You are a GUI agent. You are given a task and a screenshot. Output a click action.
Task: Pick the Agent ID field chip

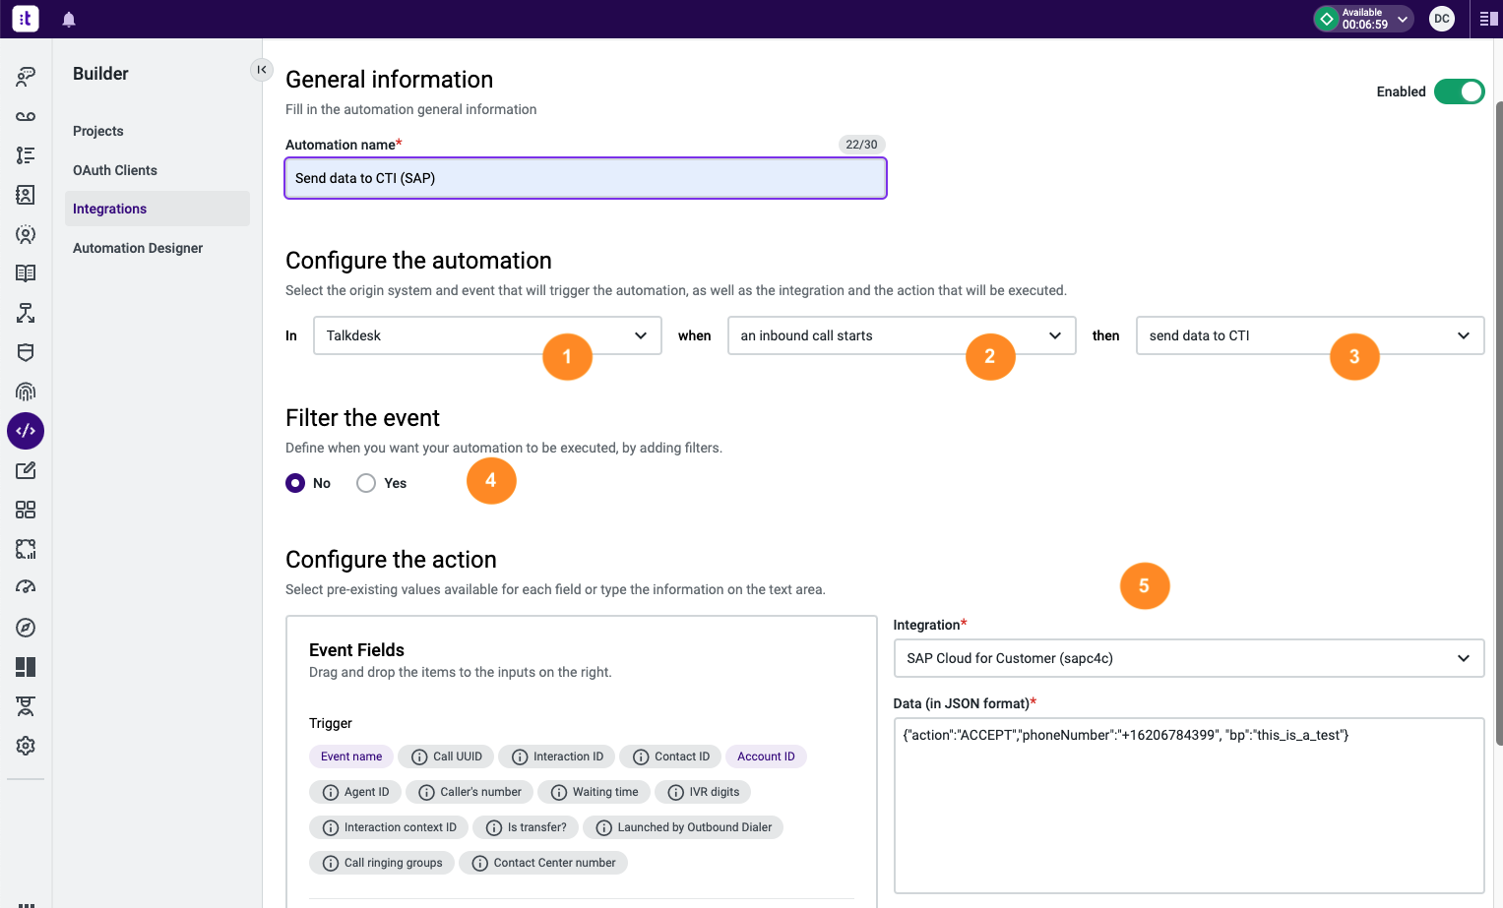tap(355, 792)
